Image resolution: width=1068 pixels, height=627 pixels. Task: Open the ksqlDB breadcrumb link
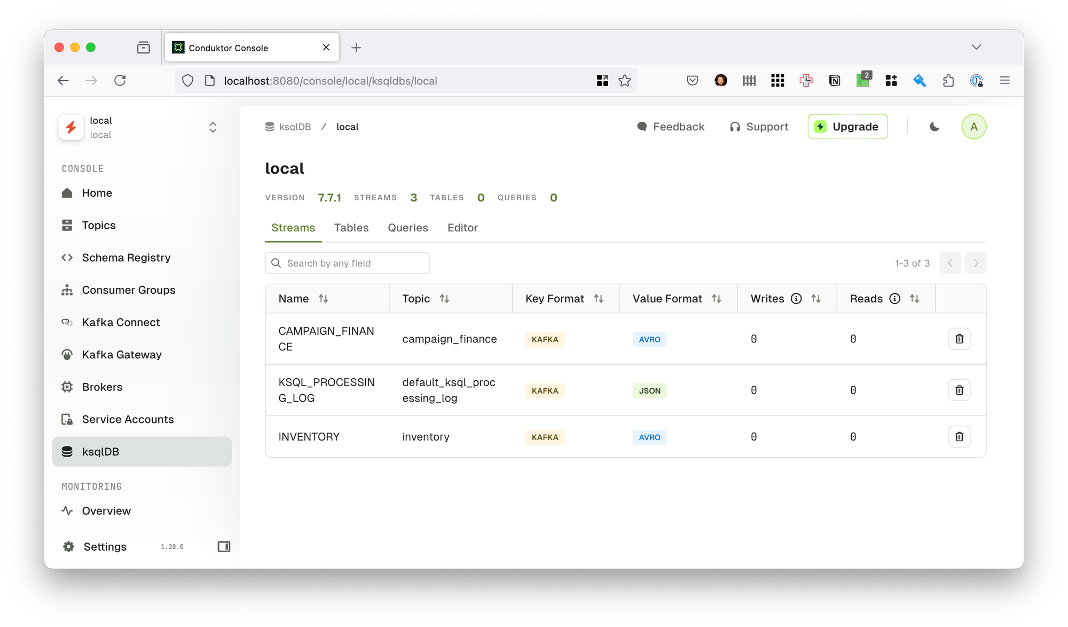(294, 127)
